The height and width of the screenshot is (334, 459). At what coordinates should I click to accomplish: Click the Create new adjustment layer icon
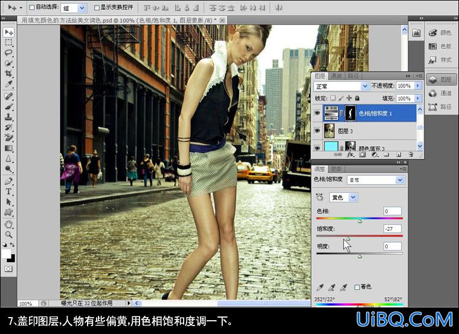[x=374, y=155]
